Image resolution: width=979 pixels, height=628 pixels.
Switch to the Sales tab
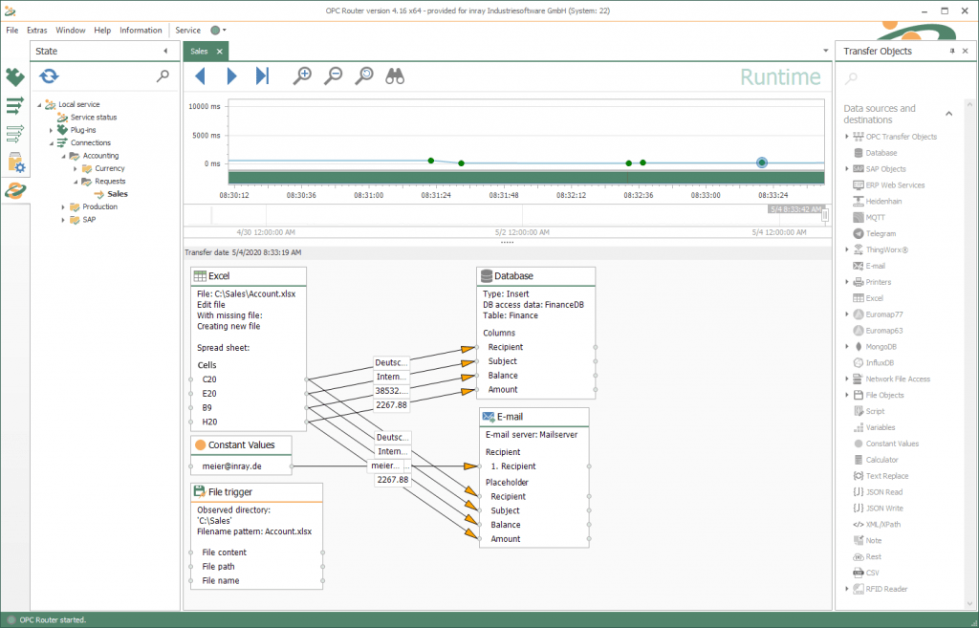pyautogui.click(x=199, y=52)
